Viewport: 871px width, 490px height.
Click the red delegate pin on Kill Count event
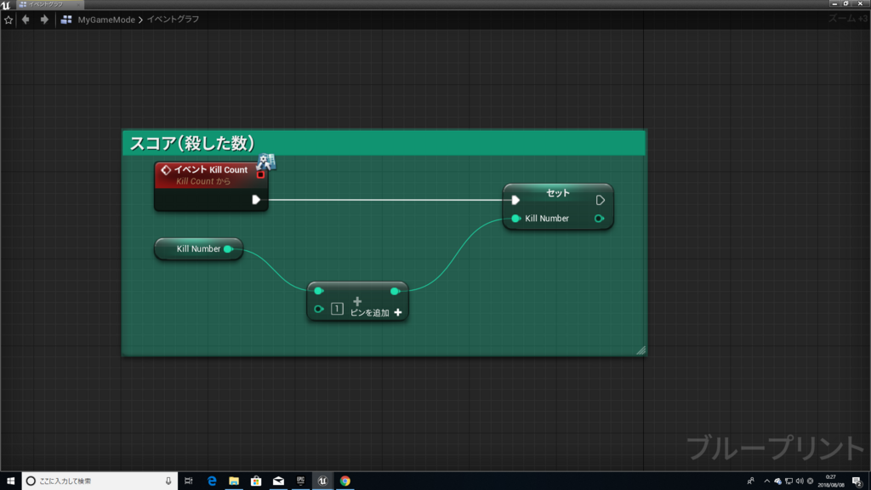[x=260, y=174]
